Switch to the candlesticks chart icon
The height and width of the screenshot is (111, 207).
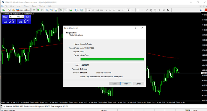[38, 10]
